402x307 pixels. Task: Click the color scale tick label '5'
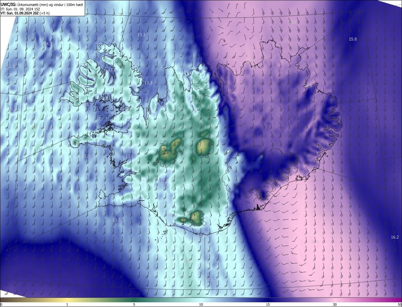coord(134,304)
